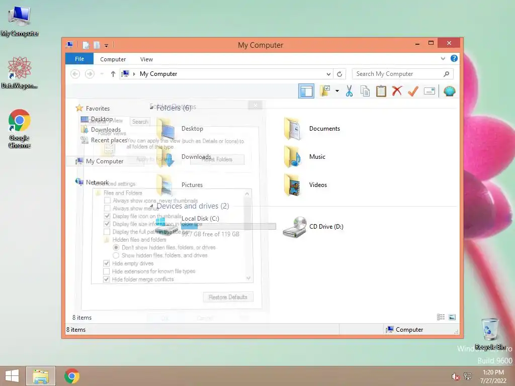
Task: Click the New Folder icon in title bar
Action: 97,45
